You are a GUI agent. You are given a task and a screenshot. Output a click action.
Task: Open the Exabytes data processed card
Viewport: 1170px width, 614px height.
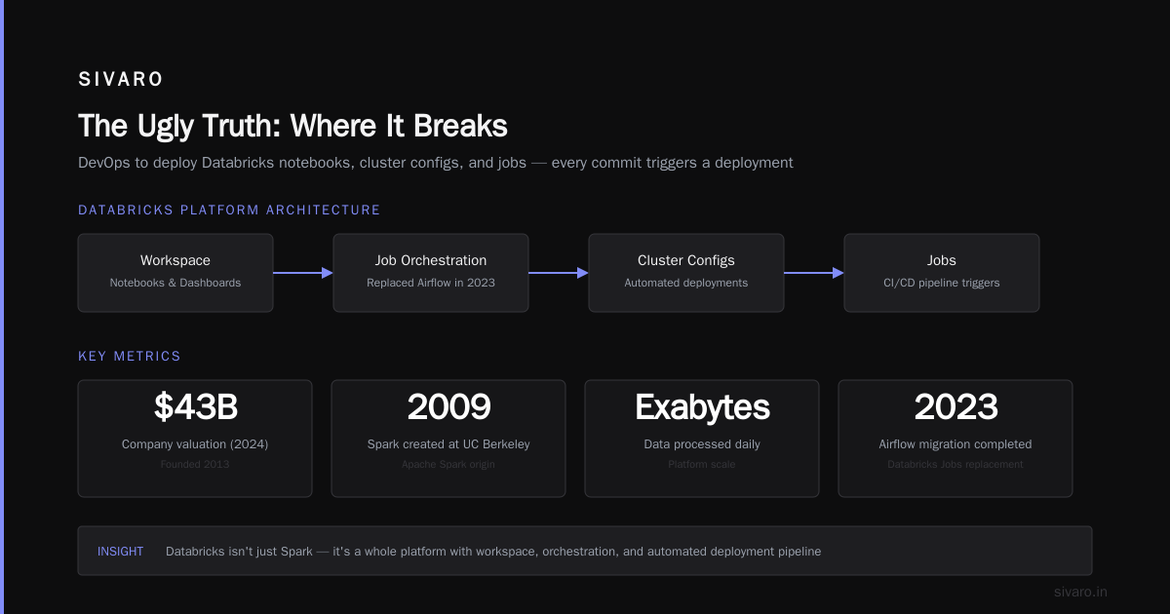(x=702, y=439)
